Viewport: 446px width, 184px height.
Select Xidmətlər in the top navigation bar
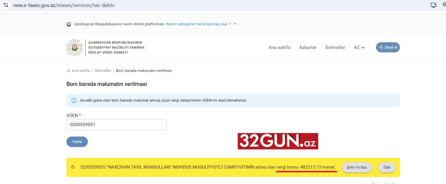tap(335, 48)
